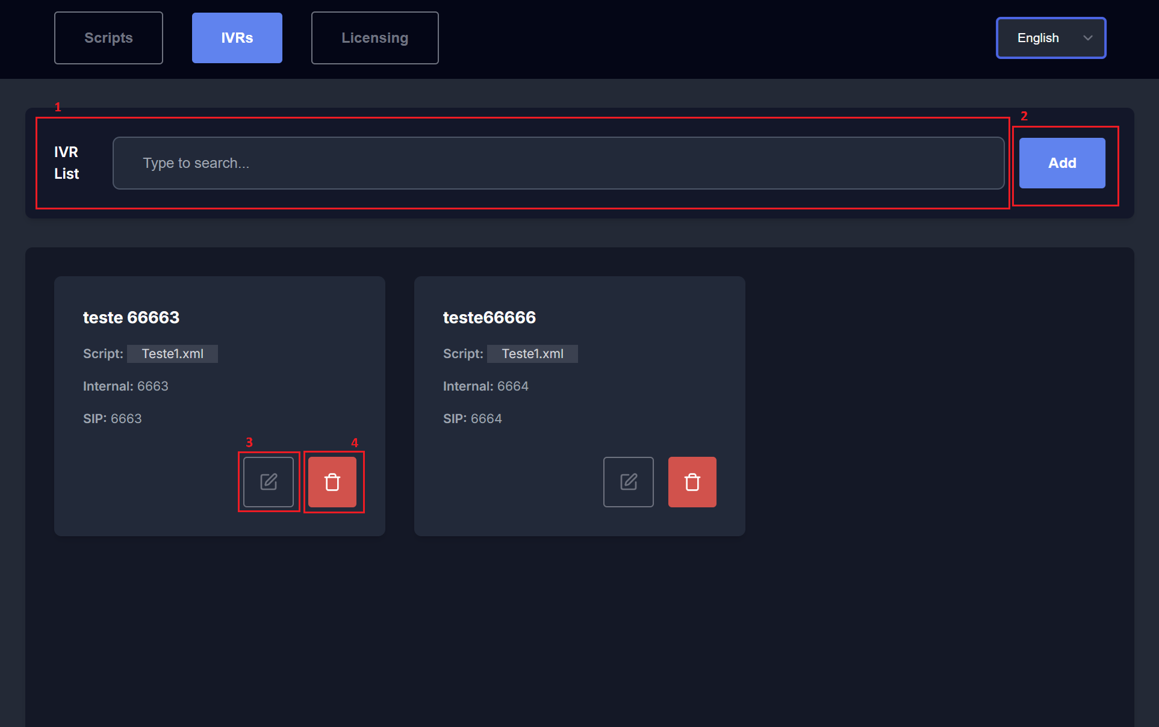The image size is (1159, 727).
Task: Open the Licensing tab
Action: point(374,38)
